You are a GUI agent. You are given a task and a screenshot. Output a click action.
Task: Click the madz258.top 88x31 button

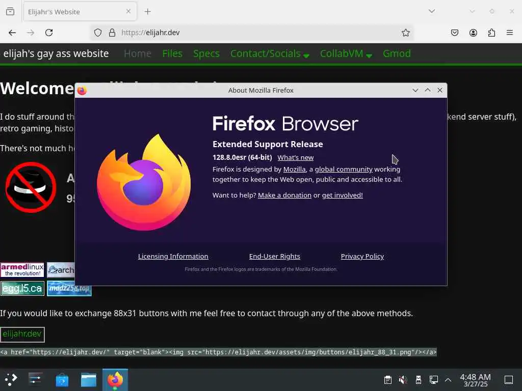point(69,288)
